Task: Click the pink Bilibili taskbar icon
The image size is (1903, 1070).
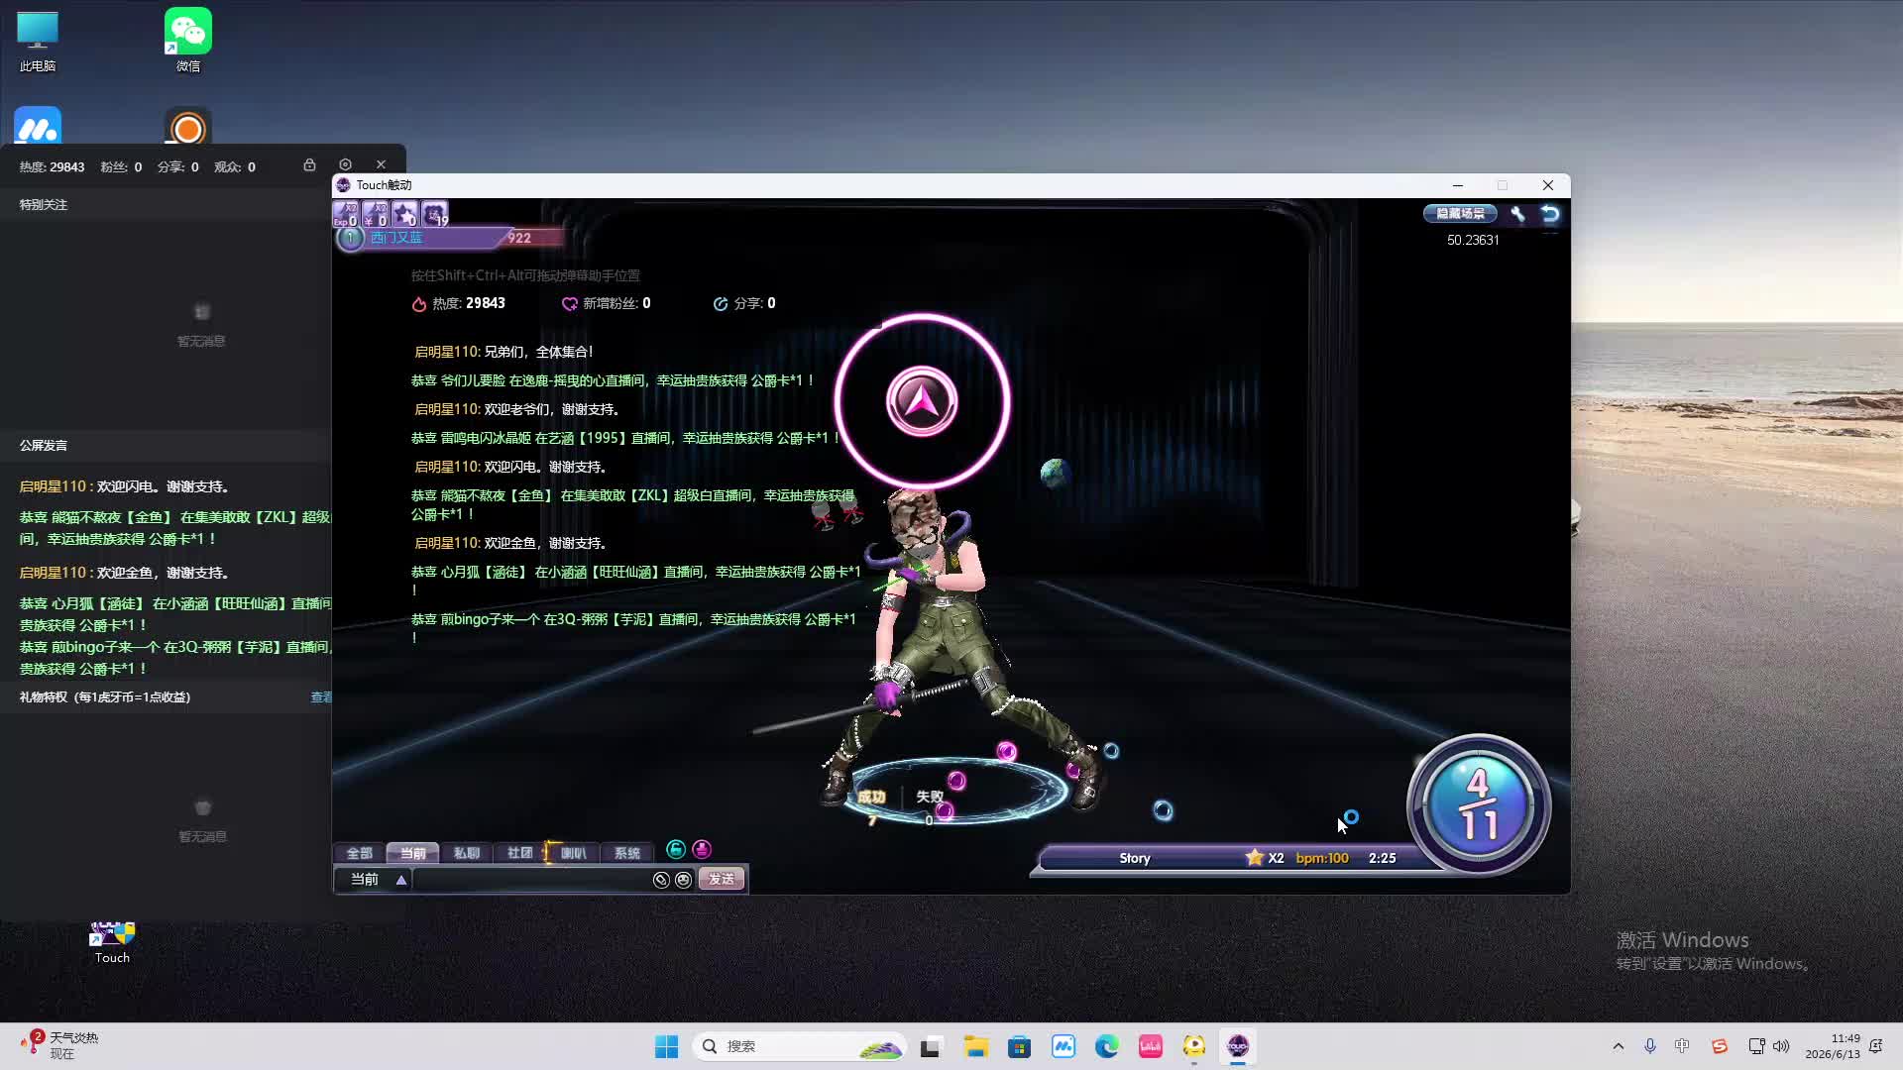Action: tap(1151, 1046)
